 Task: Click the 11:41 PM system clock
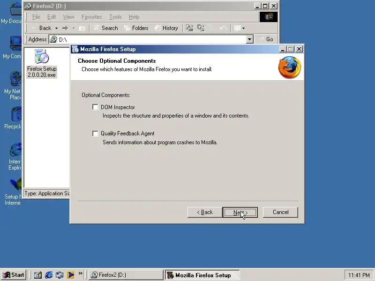coord(359,275)
